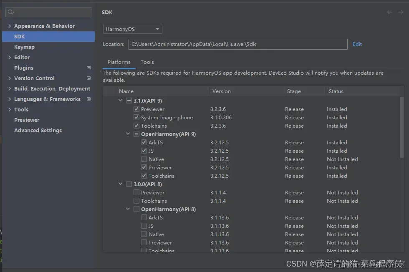Expand Languages & Frameworks section

[10, 99]
